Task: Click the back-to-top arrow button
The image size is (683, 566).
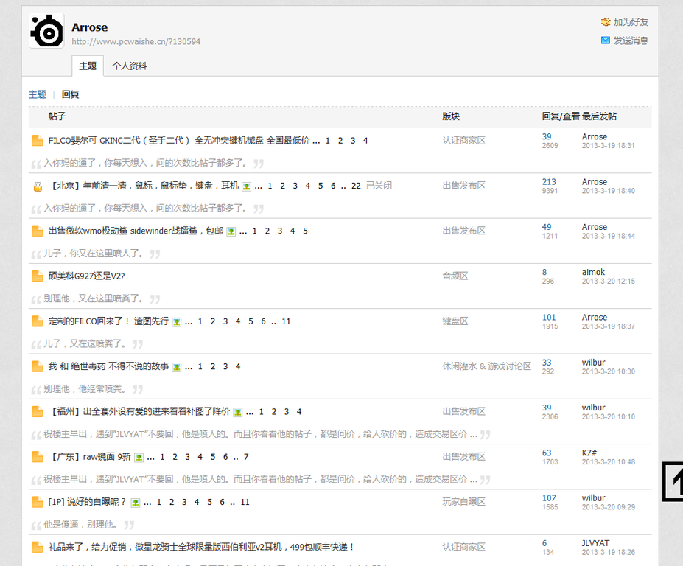Action: 673,481
